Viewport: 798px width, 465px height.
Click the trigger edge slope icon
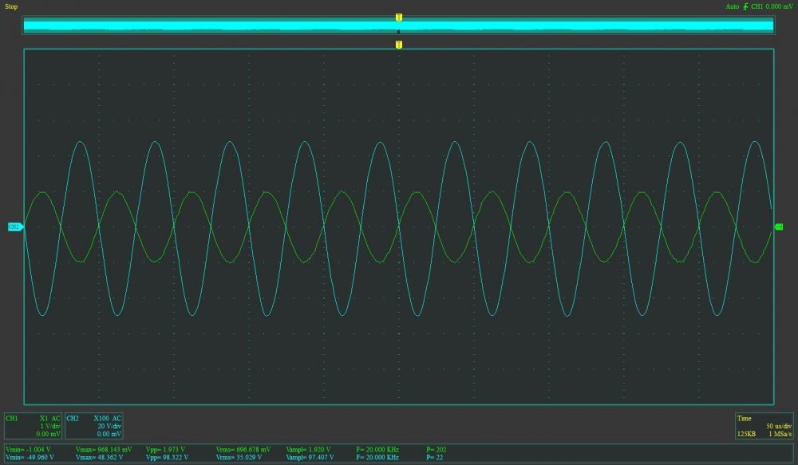pos(744,6)
